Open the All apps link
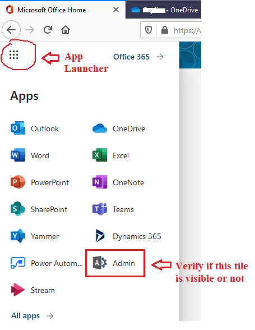 pyautogui.click(x=25, y=315)
